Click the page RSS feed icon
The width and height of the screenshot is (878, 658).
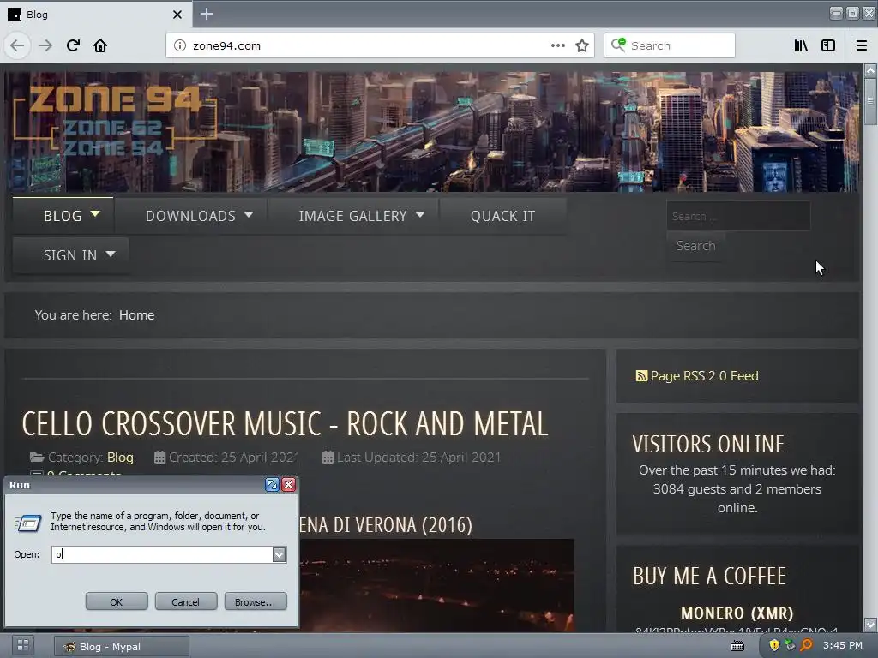[641, 376]
